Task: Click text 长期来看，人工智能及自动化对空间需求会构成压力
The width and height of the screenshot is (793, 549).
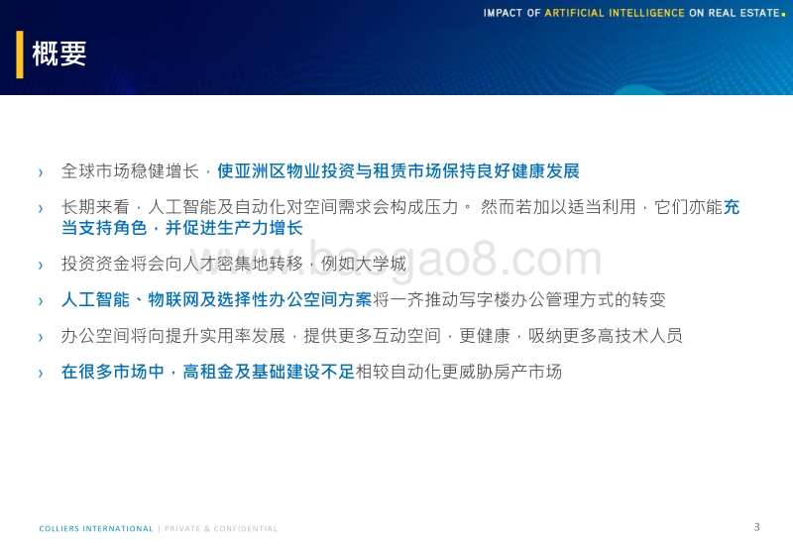Action: pos(260,207)
